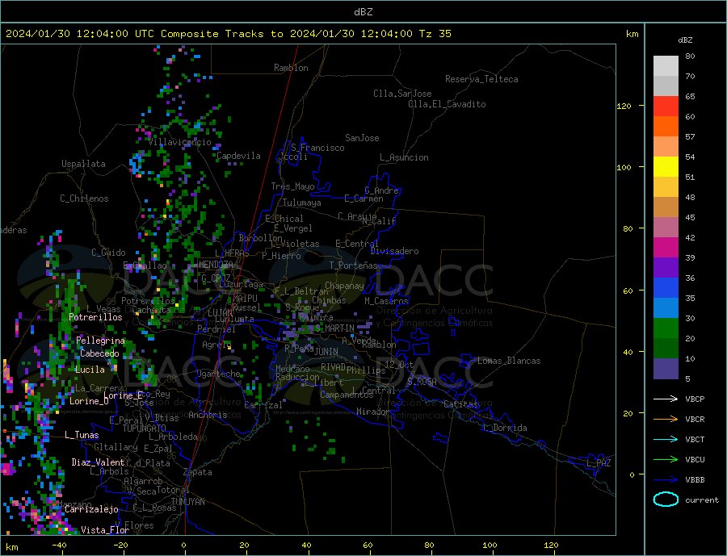This screenshot has width=727, height=556.
Task: Click the Anchoris label
Action: point(208,415)
